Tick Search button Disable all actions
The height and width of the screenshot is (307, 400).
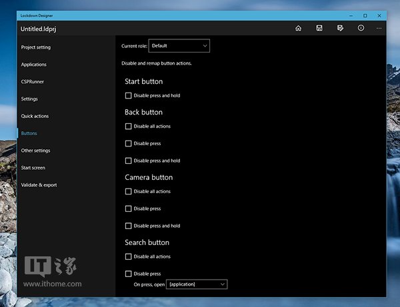(x=128, y=256)
